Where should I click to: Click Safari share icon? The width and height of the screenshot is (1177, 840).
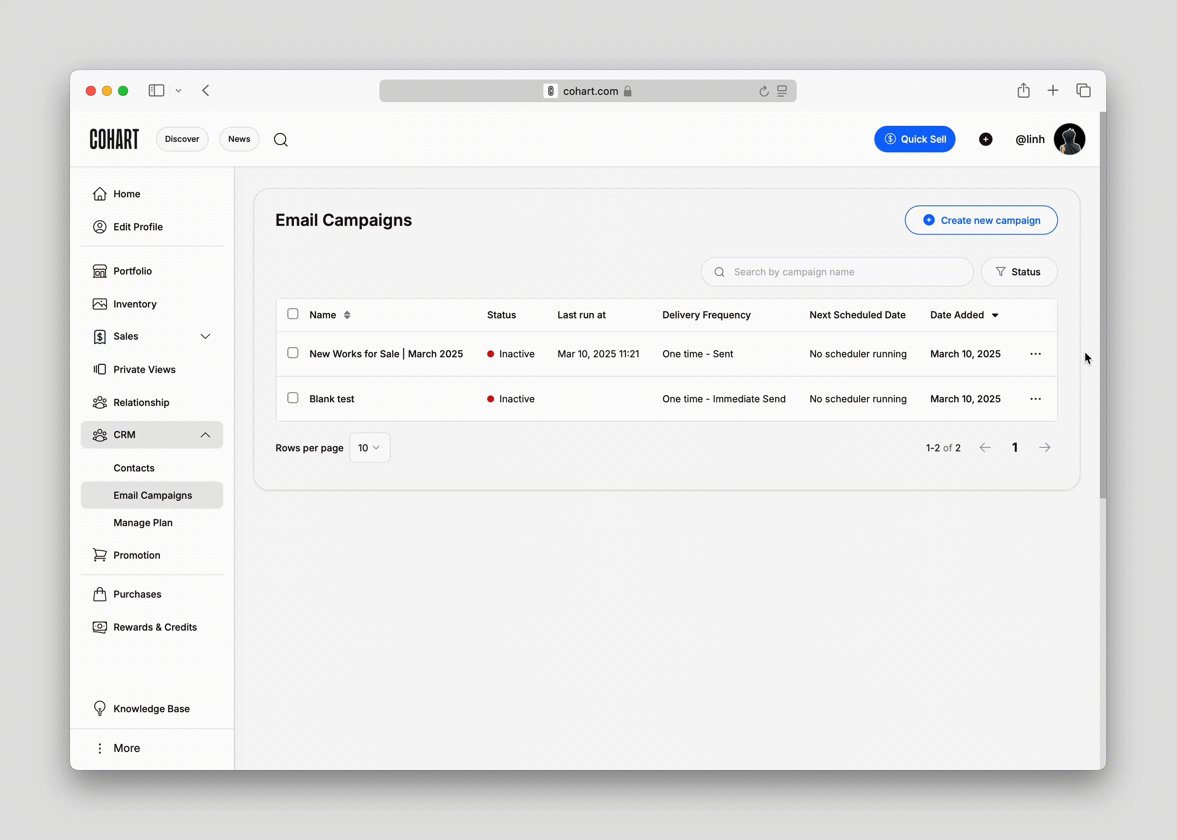[x=1023, y=91]
